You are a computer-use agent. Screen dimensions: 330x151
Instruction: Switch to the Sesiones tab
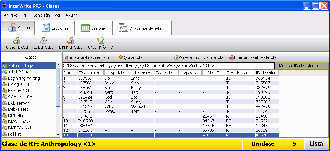coord(93,28)
